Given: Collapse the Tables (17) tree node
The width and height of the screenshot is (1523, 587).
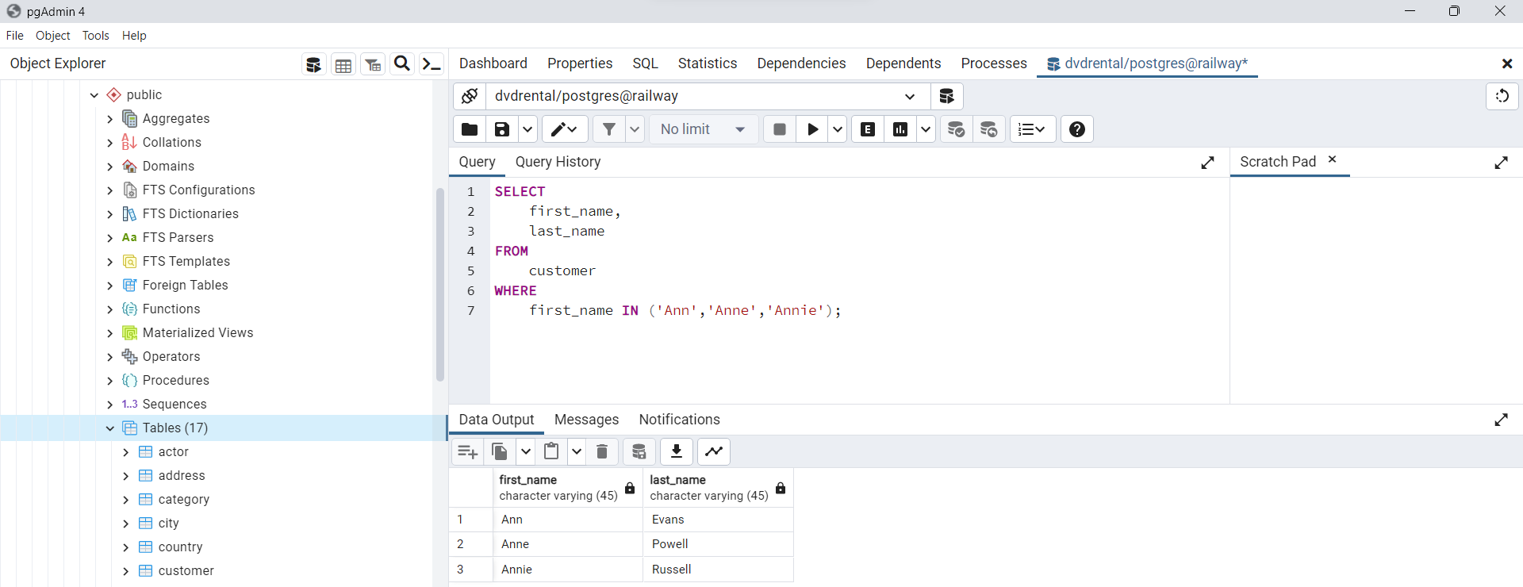Looking at the screenshot, I should pyautogui.click(x=110, y=428).
